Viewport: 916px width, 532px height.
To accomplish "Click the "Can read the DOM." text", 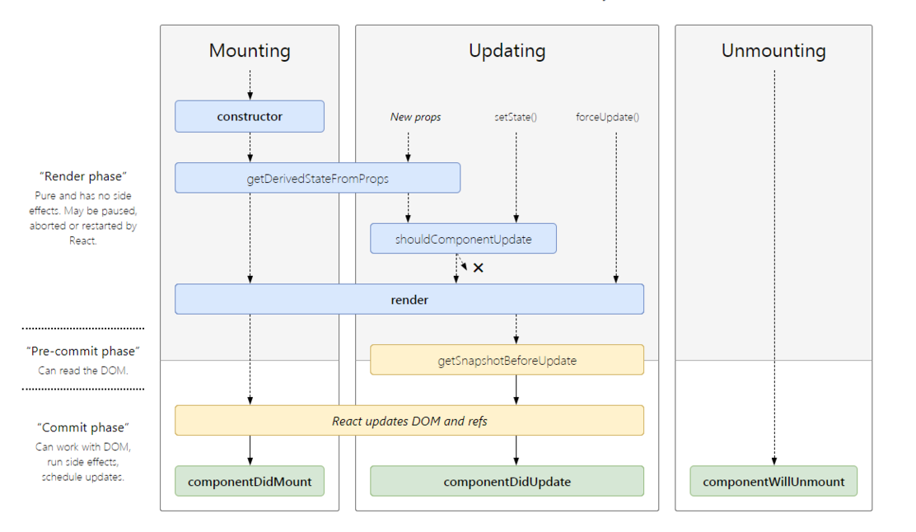I will pyautogui.click(x=83, y=371).
